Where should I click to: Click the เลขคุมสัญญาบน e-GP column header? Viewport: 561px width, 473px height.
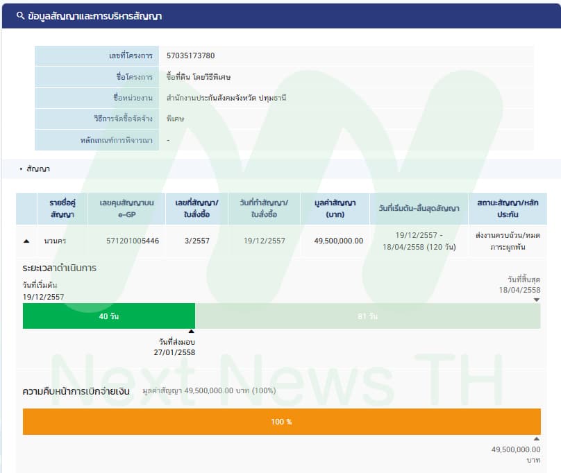(x=126, y=209)
